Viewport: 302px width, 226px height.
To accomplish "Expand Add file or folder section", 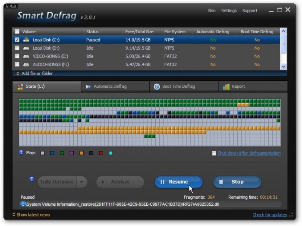I will (x=34, y=73).
